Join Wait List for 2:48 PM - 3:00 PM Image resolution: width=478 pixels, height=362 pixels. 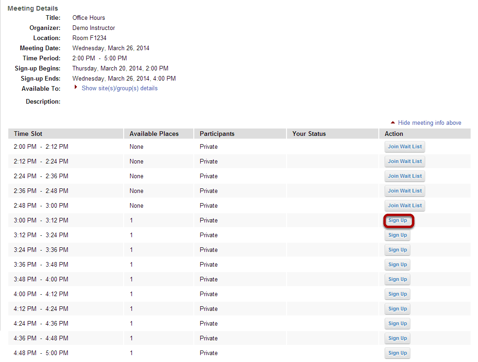pyautogui.click(x=405, y=206)
